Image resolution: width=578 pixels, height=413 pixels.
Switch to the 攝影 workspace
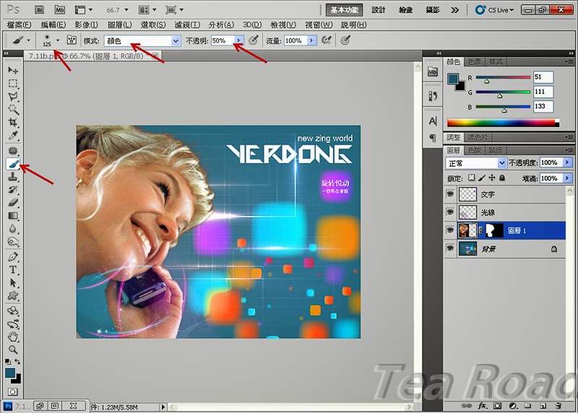point(432,10)
